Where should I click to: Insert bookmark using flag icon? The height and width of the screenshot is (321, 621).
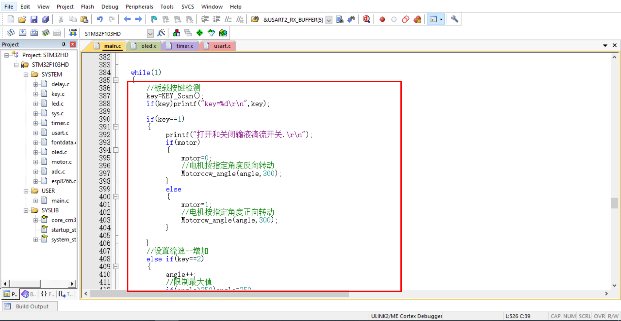tap(154, 19)
